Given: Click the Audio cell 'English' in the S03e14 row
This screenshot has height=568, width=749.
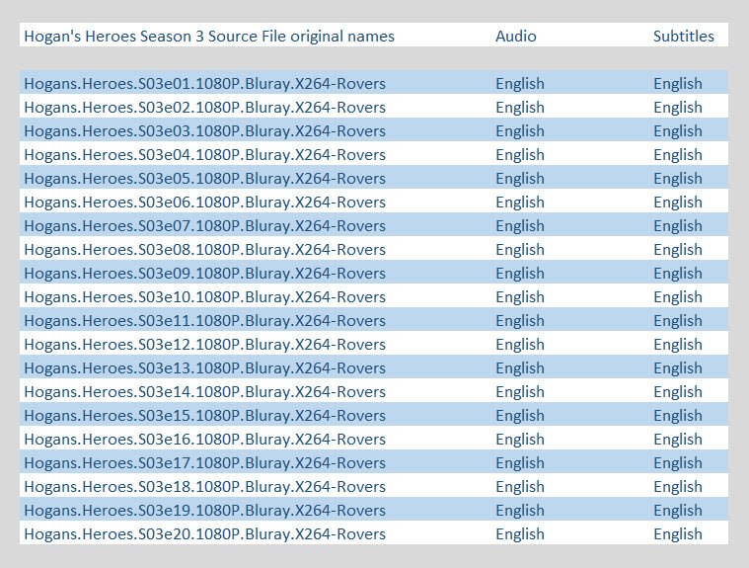Looking at the screenshot, I should click(520, 391).
